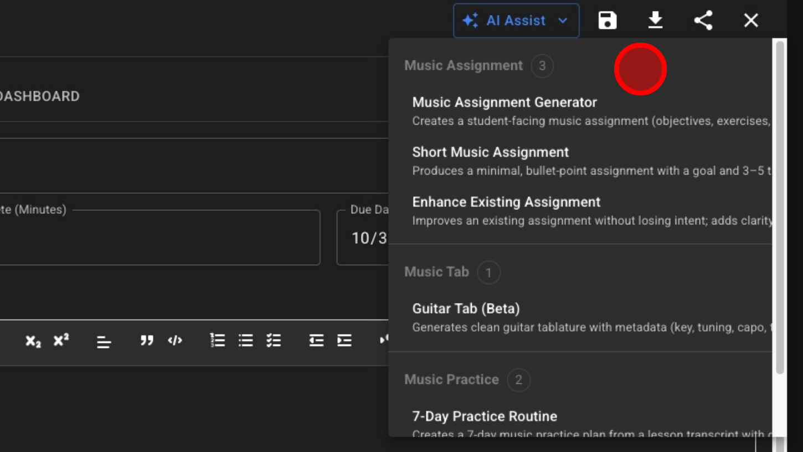Insert a code block
The height and width of the screenshot is (452, 803).
[175, 340]
